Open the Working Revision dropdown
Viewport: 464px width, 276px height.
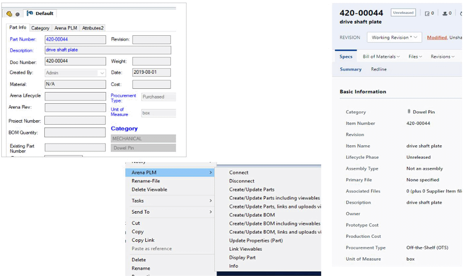(x=394, y=37)
